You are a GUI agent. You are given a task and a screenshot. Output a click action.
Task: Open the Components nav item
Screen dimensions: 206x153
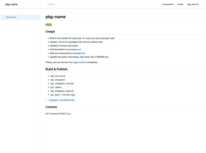pos(168,4)
